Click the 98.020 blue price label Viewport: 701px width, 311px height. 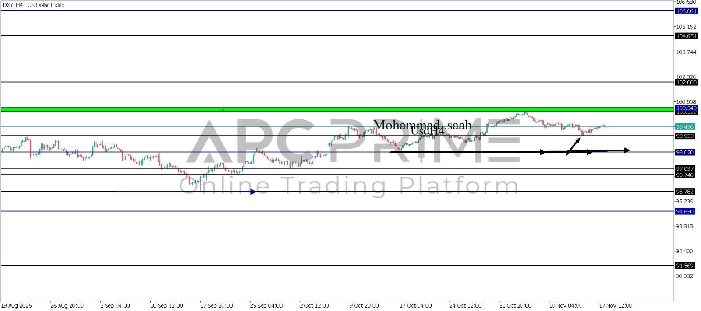685,152
